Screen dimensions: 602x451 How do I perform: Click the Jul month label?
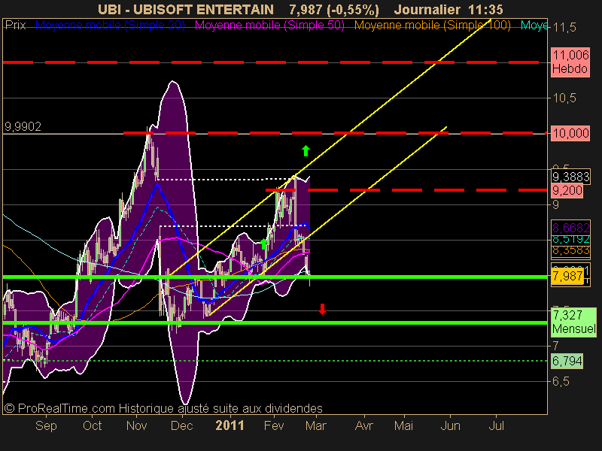496,425
